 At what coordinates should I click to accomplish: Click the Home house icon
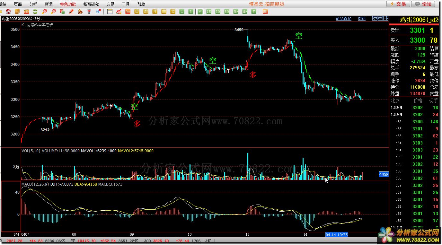pyautogui.click(x=8, y=12)
